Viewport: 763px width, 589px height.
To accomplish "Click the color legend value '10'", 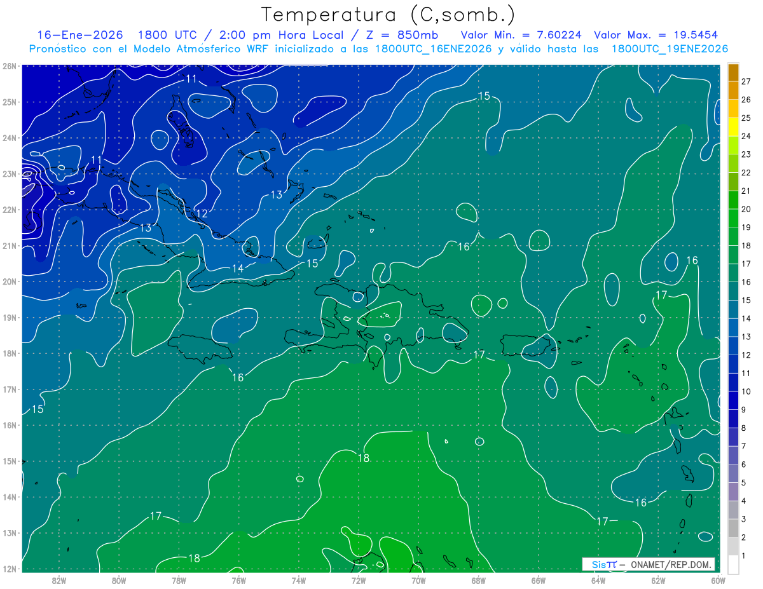I will click(x=746, y=391).
